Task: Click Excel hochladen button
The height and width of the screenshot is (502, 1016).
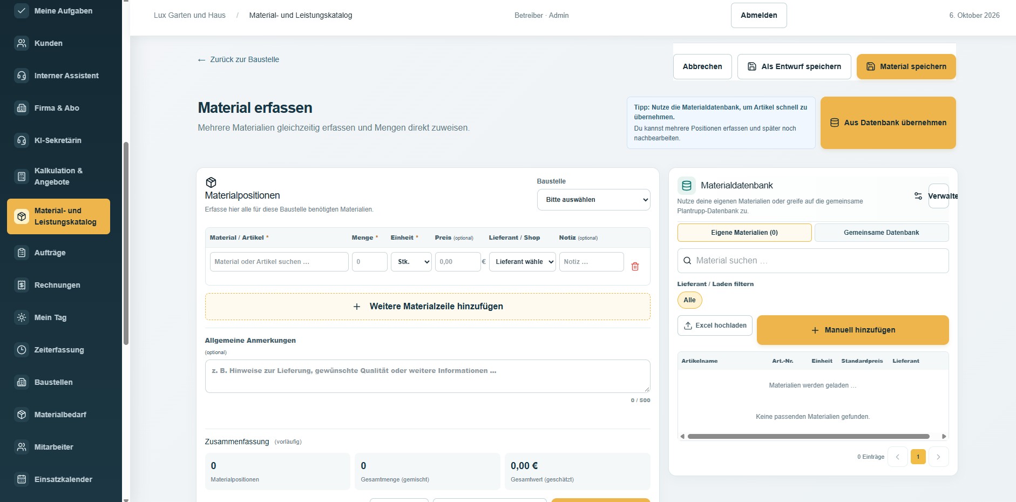Action: pos(715,325)
